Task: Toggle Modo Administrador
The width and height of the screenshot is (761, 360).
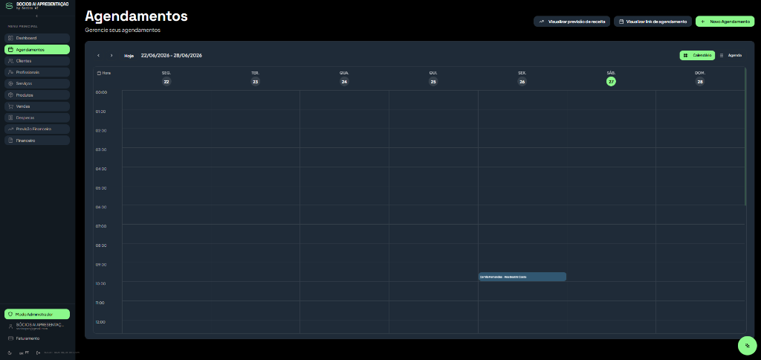Action: [x=37, y=315]
